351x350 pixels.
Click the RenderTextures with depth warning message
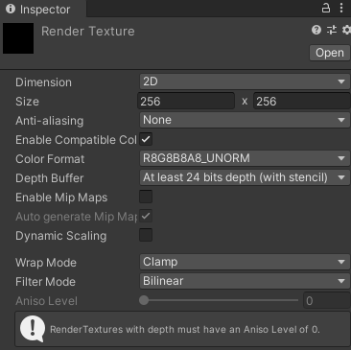(x=185, y=329)
